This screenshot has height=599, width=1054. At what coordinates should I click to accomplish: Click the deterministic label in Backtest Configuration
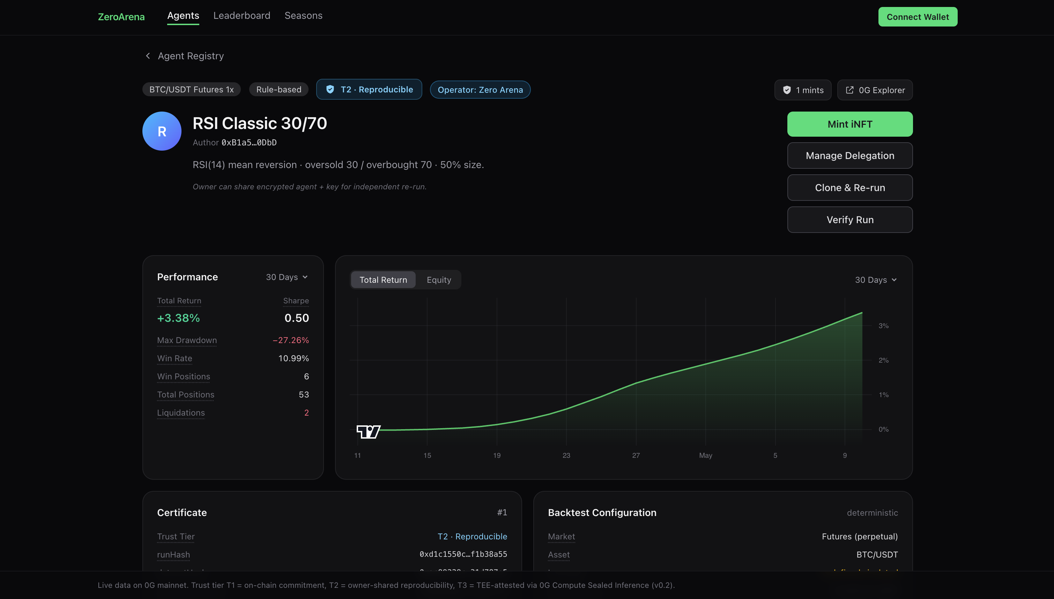tap(872, 513)
